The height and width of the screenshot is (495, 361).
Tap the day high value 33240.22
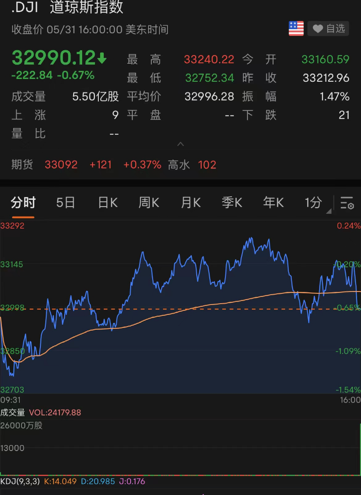tap(209, 59)
